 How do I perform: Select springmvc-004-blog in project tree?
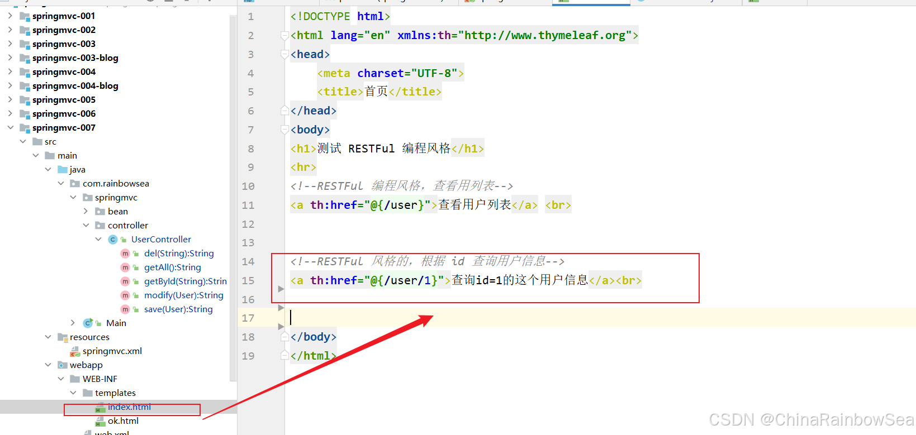tap(75, 85)
